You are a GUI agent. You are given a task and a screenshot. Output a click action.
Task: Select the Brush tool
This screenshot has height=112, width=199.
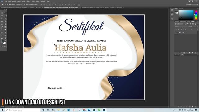click(x=5, y=21)
